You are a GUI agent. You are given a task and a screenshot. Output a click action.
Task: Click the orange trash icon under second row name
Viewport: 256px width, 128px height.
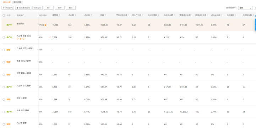click(x=21, y=39)
